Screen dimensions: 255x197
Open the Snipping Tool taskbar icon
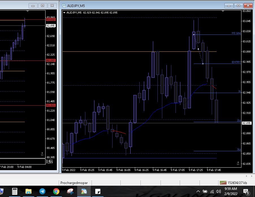70,192
